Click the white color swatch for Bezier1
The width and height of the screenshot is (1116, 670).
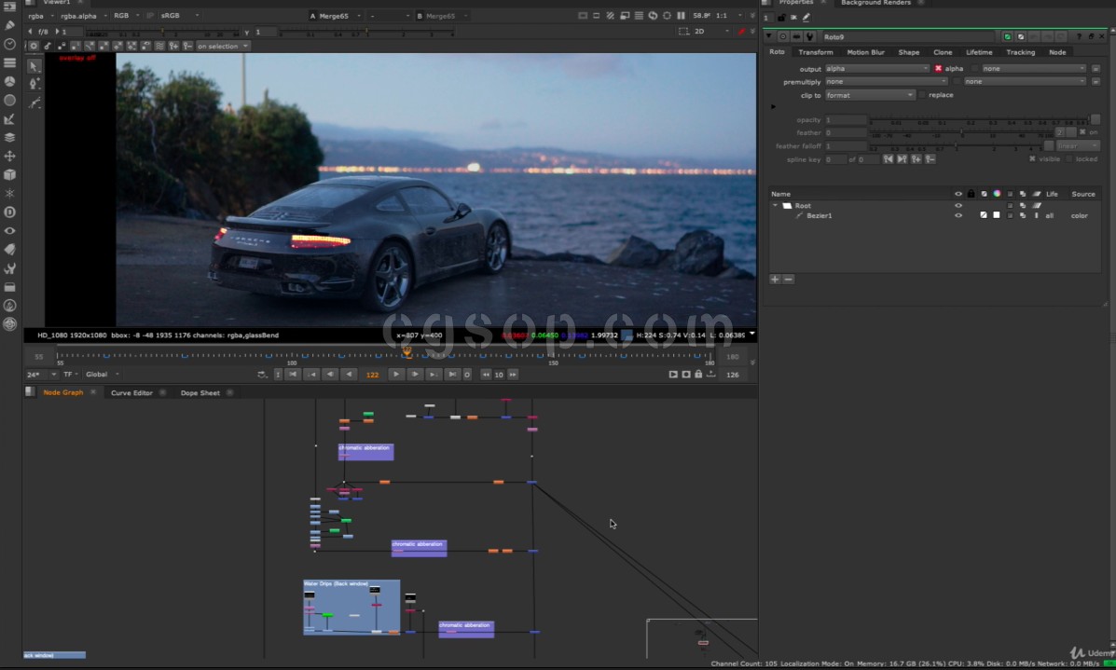point(996,215)
